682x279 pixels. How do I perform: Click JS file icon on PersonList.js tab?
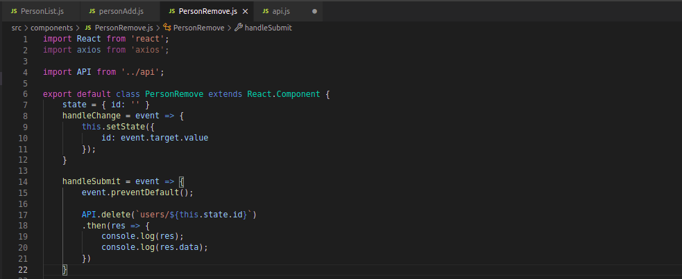[x=14, y=11]
